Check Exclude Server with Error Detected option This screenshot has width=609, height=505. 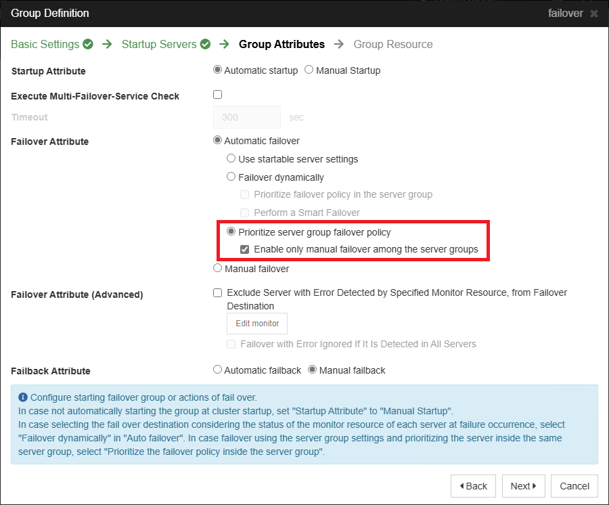(x=217, y=292)
